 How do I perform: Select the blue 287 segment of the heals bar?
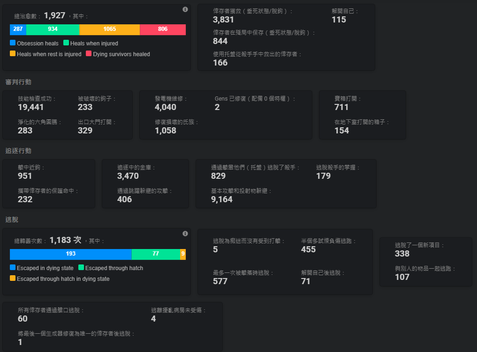pos(18,29)
